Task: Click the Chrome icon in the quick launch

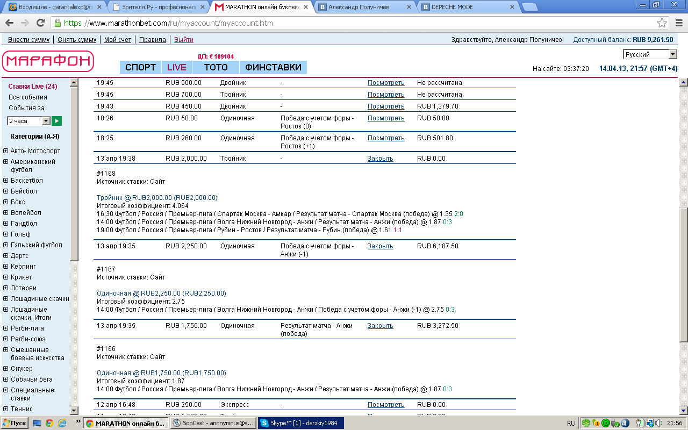Action: point(49,423)
